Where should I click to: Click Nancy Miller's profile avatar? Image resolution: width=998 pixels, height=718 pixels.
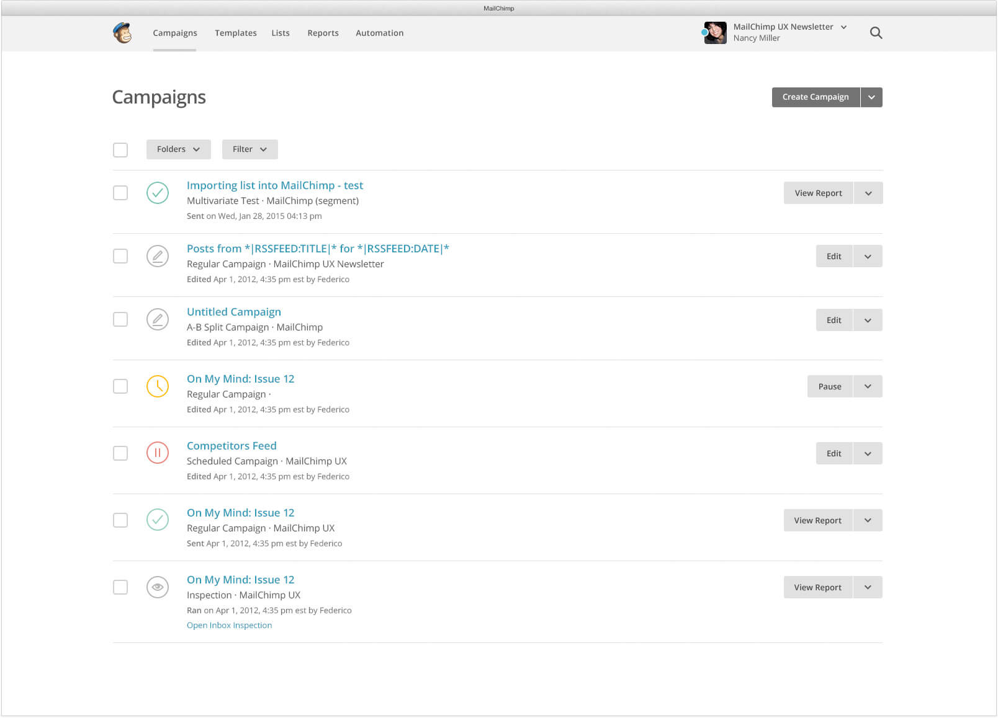(x=715, y=33)
